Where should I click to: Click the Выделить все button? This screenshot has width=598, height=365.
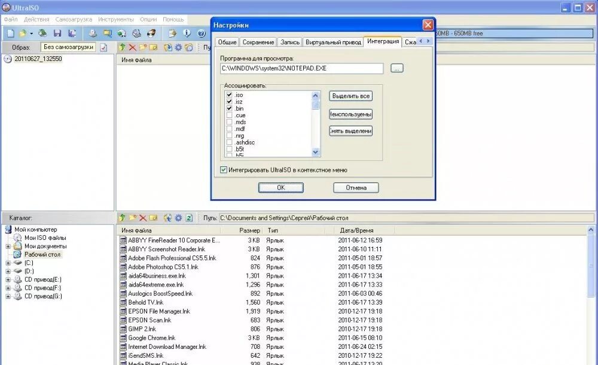tap(351, 96)
